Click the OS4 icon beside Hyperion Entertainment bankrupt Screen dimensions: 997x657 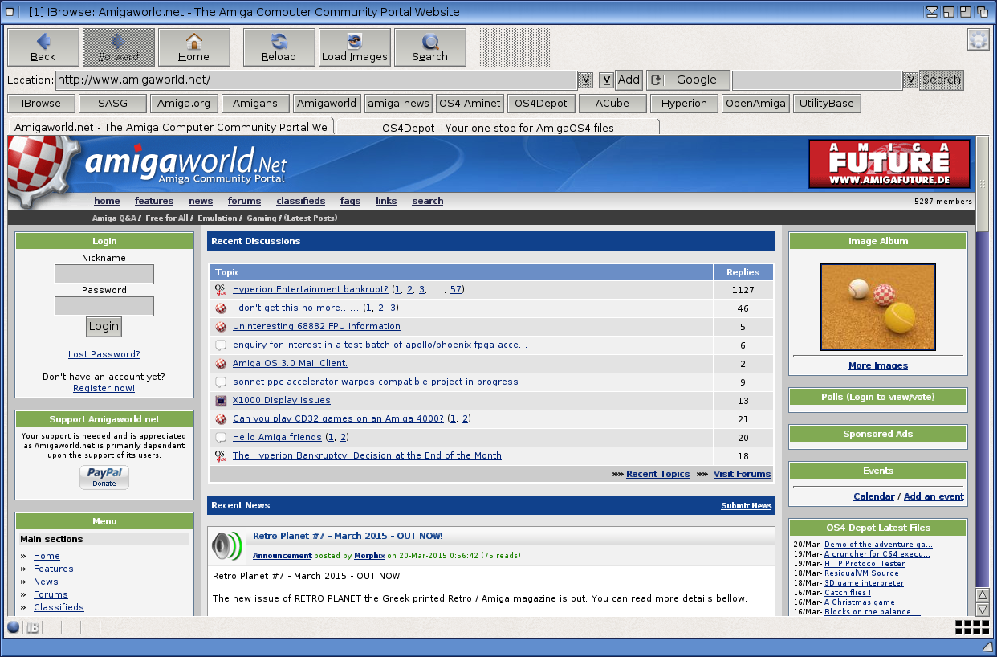coord(221,289)
